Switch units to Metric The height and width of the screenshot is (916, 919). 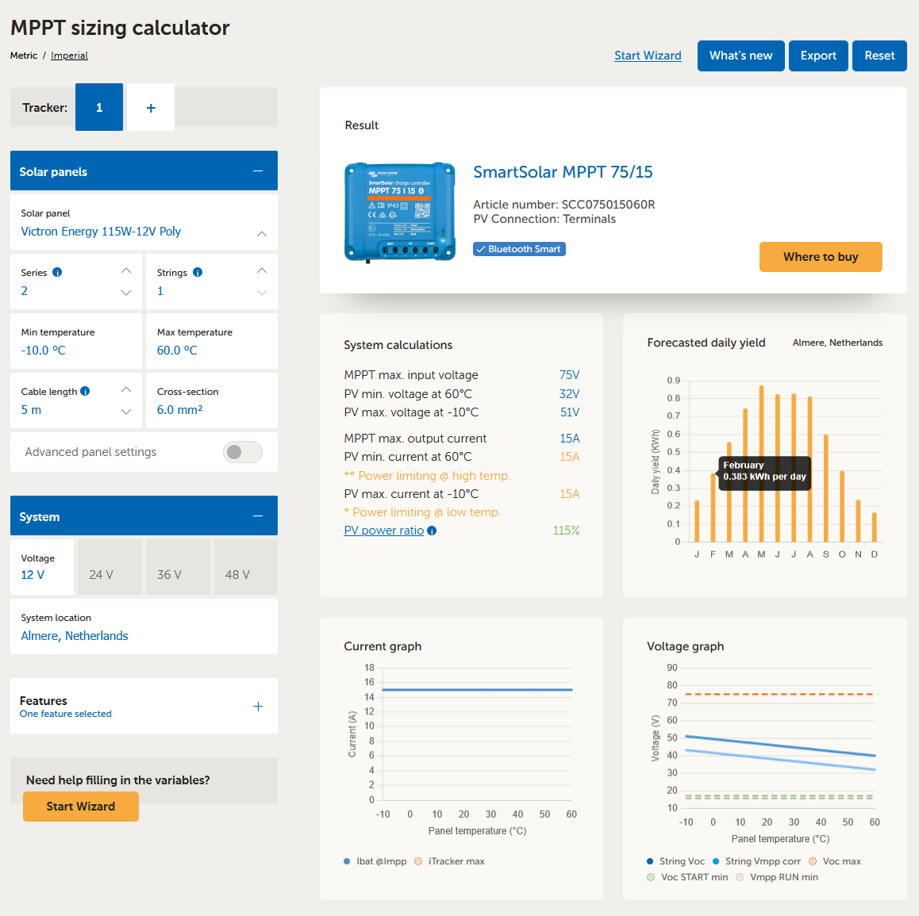pyautogui.click(x=24, y=56)
